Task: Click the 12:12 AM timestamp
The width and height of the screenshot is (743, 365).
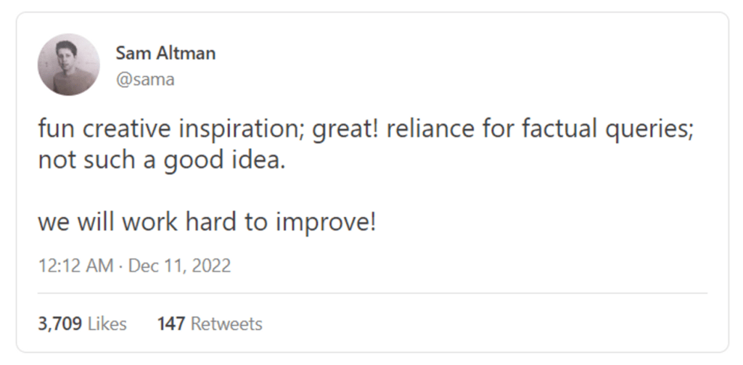Action: pos(75,266)
